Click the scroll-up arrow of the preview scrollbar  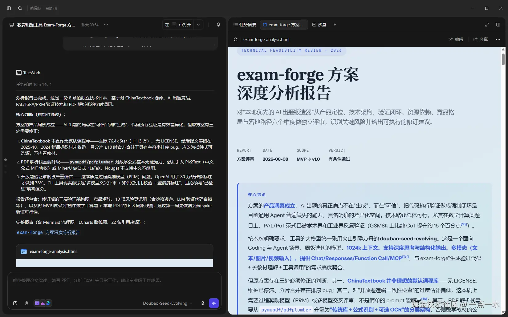pos(503,49)
